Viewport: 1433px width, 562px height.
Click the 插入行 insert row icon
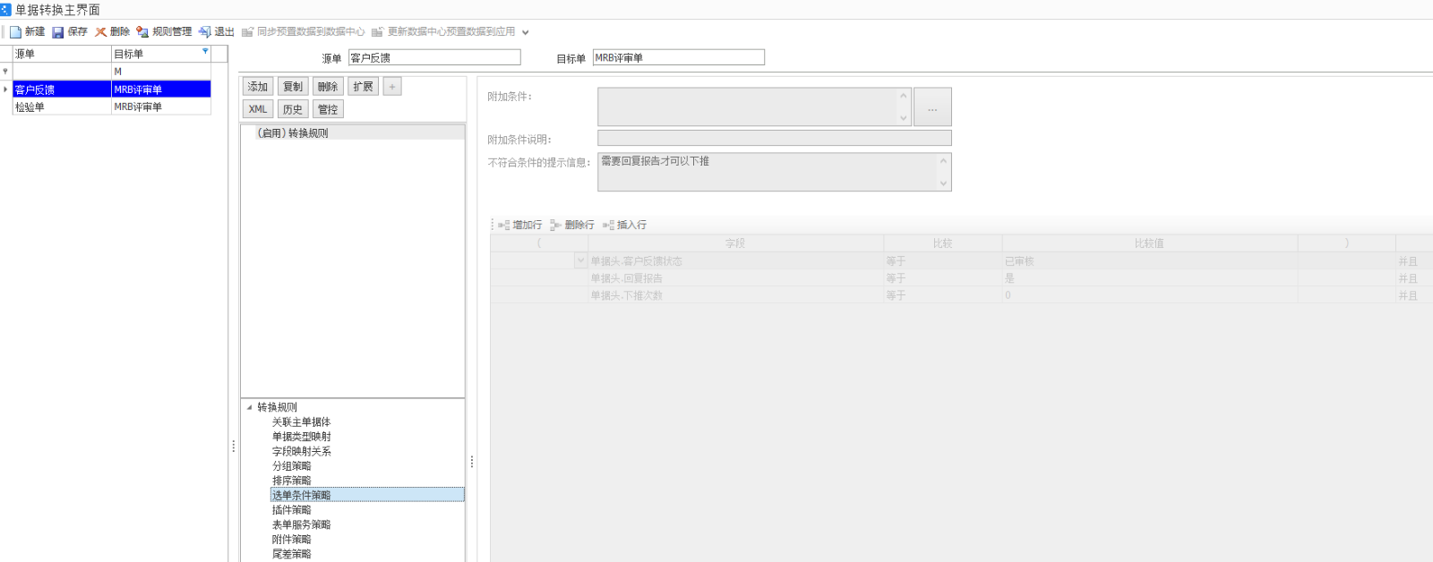tap(609, 226)
